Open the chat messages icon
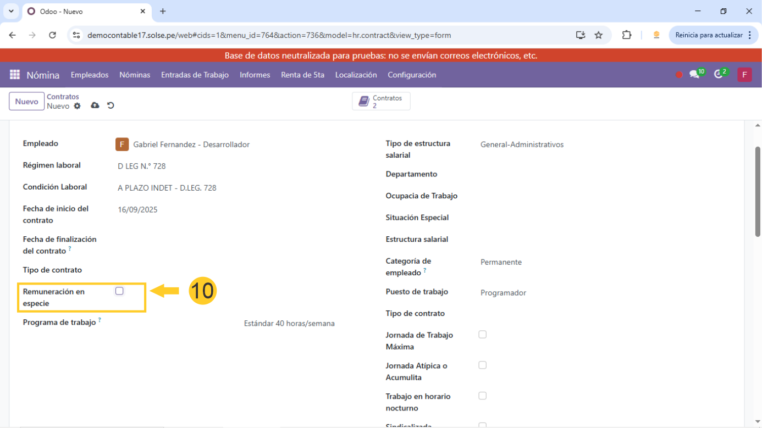 (x=694, y=75)
